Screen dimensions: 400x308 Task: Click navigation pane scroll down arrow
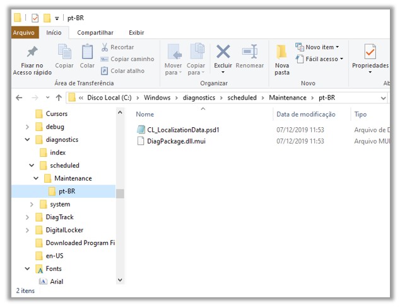click(120, 280)
